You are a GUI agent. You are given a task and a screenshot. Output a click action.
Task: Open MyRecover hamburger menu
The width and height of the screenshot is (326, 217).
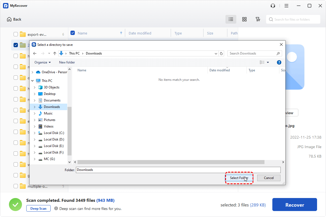pyautogui.click(x=286, y=6)
